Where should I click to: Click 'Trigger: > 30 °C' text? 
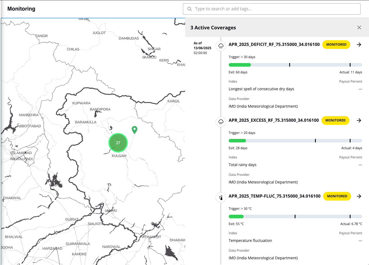tap(240, 209)
